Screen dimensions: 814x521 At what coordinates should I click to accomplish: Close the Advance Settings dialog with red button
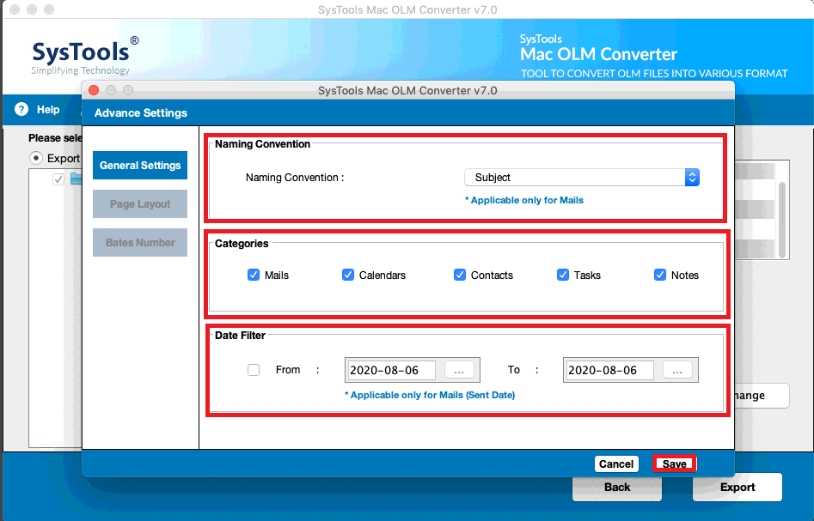94,90
